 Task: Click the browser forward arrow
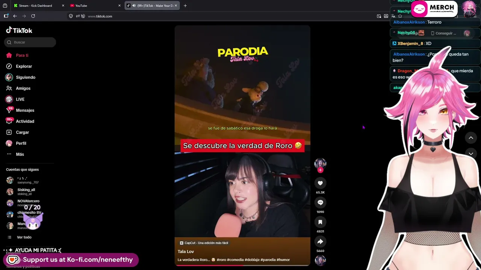pyautogui.click(x=24, y=16)
